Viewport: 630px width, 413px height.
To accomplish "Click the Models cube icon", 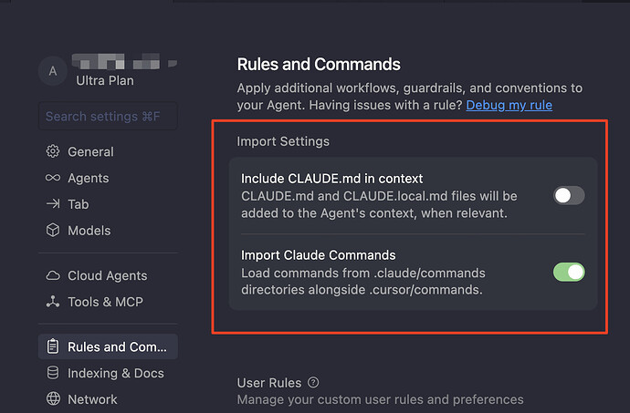I will [53, 231].
